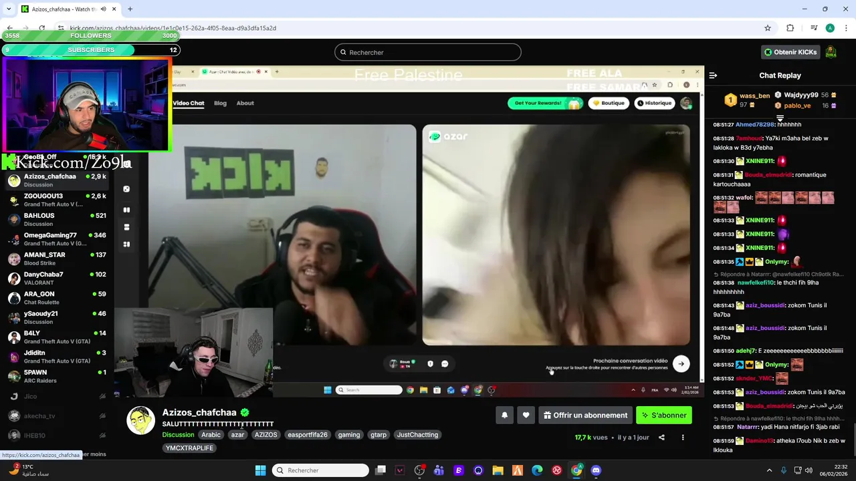The image size is (856, 481).
Task: Click the share icon beside the upload date
Action: 661,438
